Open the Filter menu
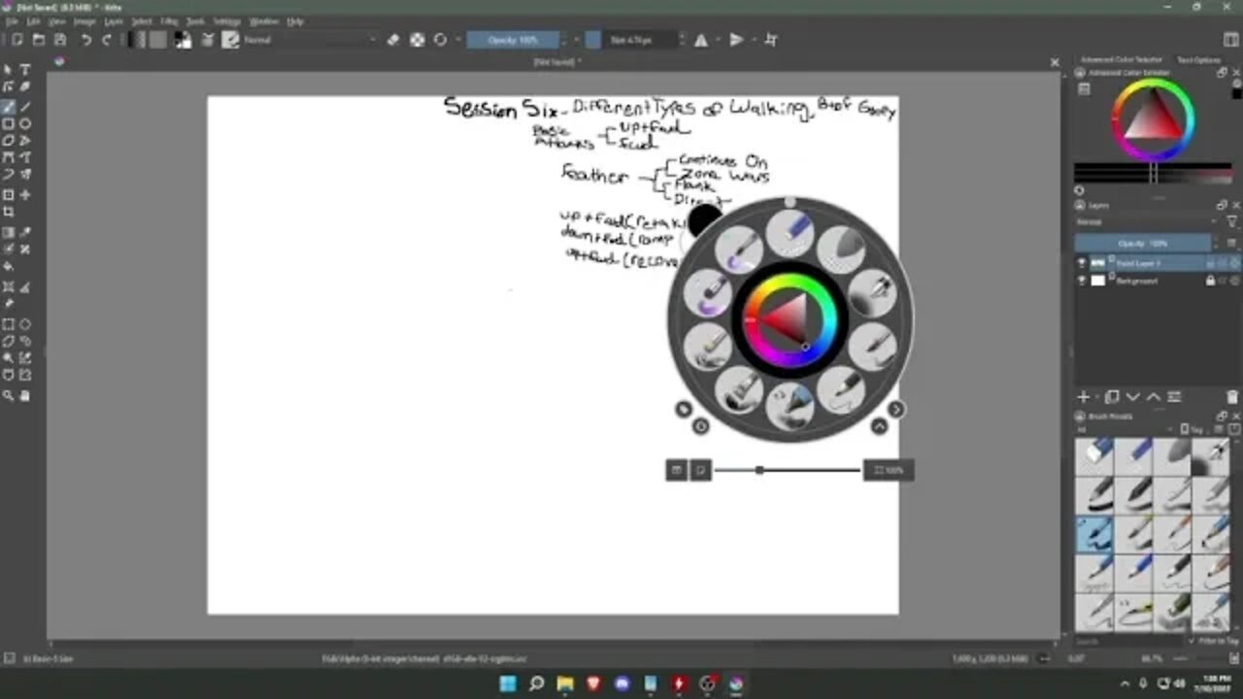Image resolution: width=1243 pixels, height=699 pixels. (x=169, y=20)
